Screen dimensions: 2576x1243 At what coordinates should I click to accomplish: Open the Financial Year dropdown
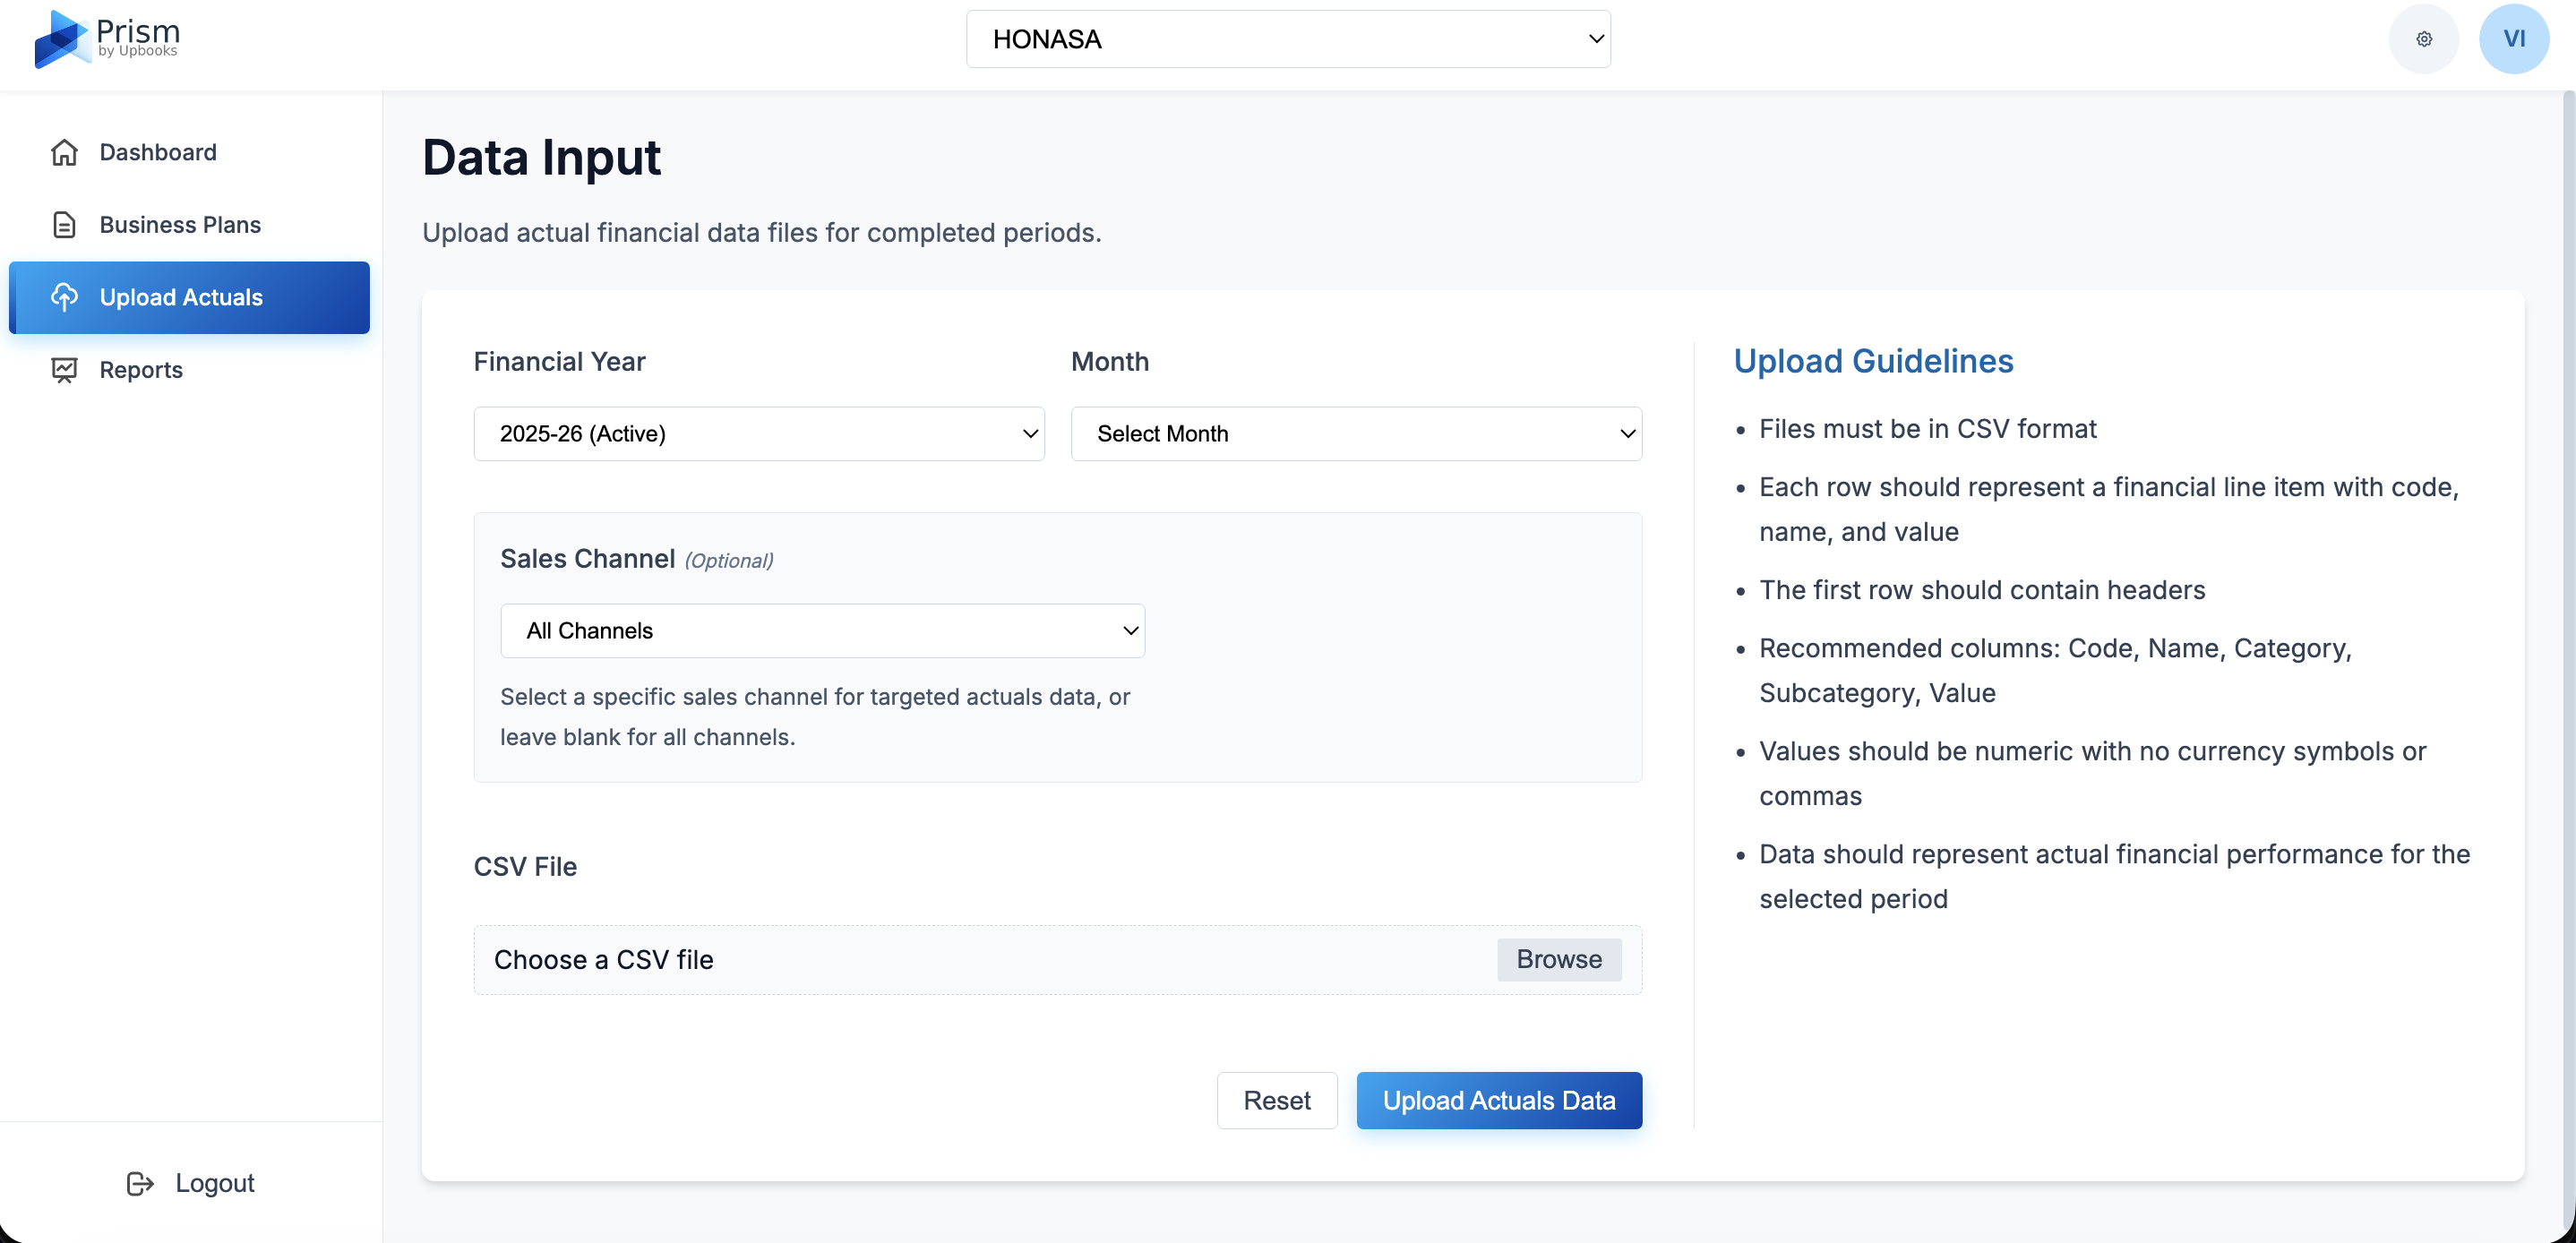click(x=758, y=434)
